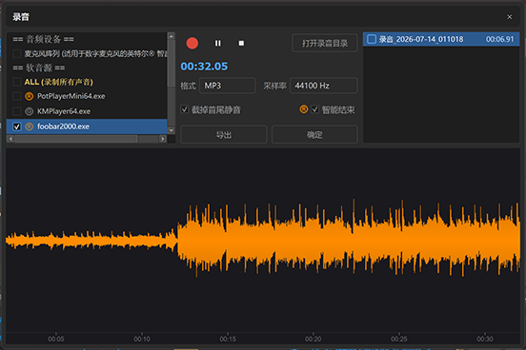Screen dimensions: 526x350
Task: Toggle the 智能结束 checkbox
Action: tap(314, 109)
